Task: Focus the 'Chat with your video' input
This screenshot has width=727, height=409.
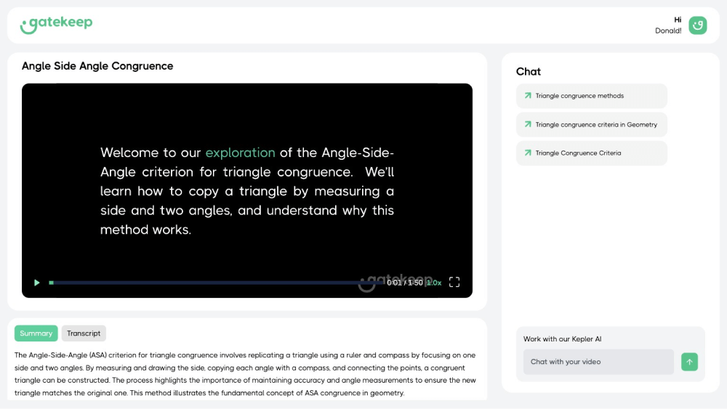Action: 598,362
